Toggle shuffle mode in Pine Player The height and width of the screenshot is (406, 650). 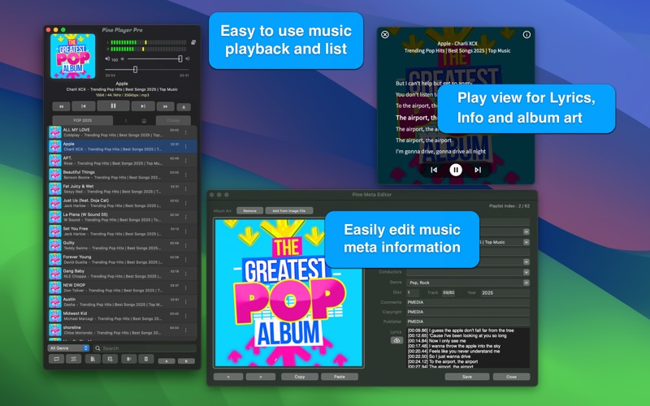click(73, 359)
